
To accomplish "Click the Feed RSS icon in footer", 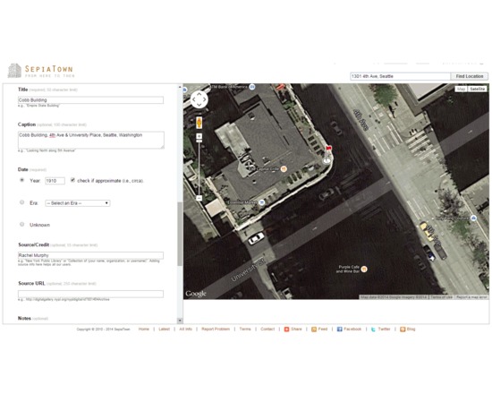I will pyautogui.click(x=314, y=330).
